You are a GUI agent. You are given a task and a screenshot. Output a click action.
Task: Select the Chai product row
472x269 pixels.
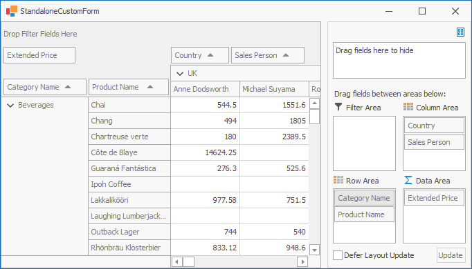click(129, 105)
